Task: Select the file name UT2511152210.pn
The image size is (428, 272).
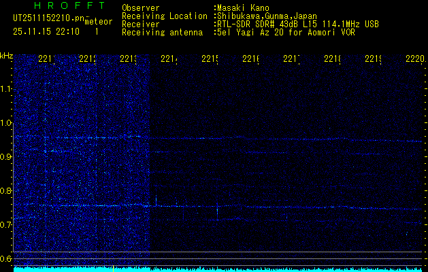Action: 49,18
